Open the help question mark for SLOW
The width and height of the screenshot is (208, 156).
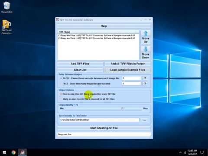(x=145, y=78)
